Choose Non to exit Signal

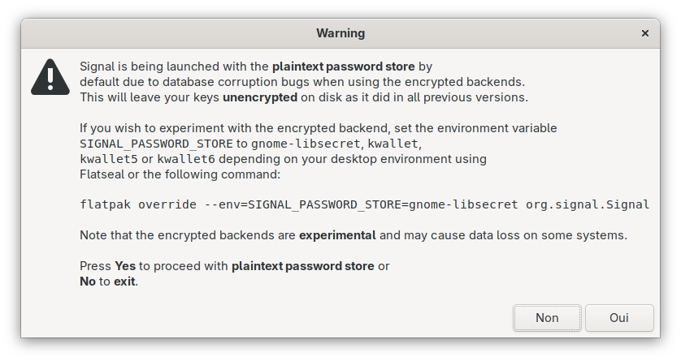click(x=547, y=318)
